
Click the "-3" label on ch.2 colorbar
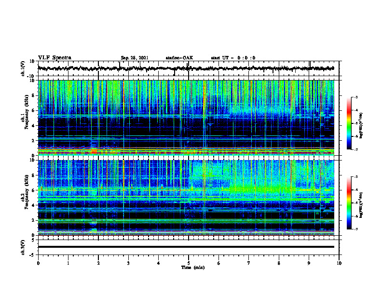[x=356, y=177]
